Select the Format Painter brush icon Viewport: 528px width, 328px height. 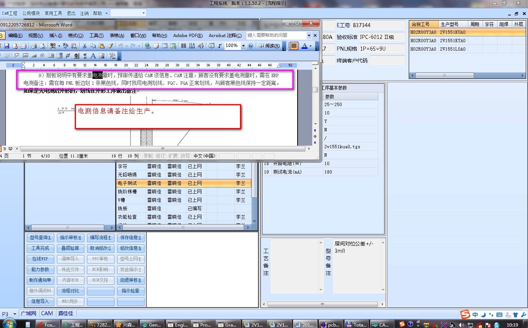110,46
